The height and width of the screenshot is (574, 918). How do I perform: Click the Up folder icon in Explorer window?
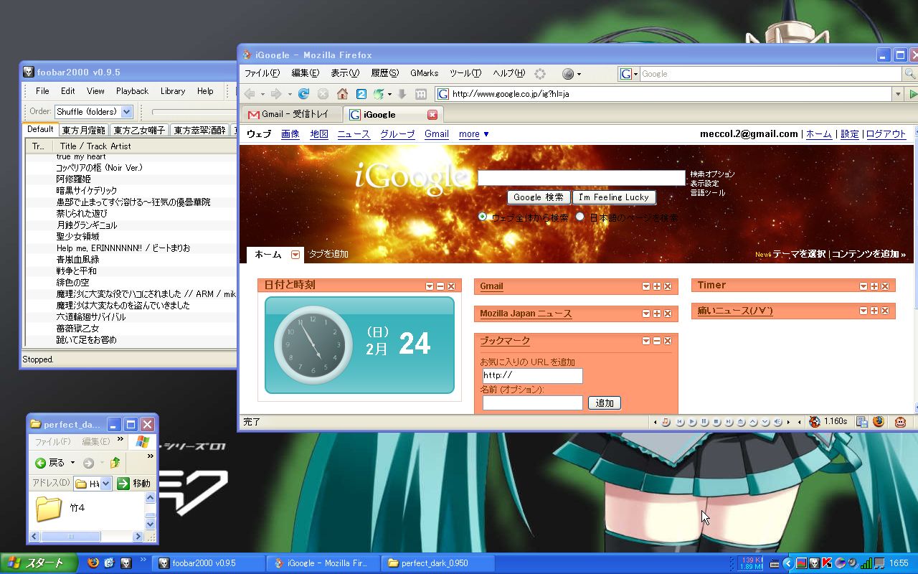coord(115,463)
